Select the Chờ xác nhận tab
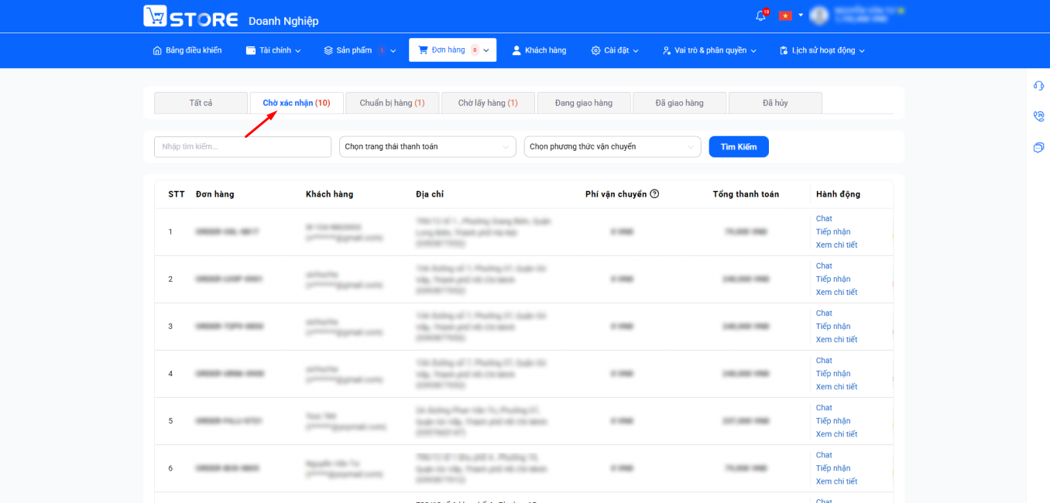1050x503 pixels. pyautogui.click(x=297, y=103)
